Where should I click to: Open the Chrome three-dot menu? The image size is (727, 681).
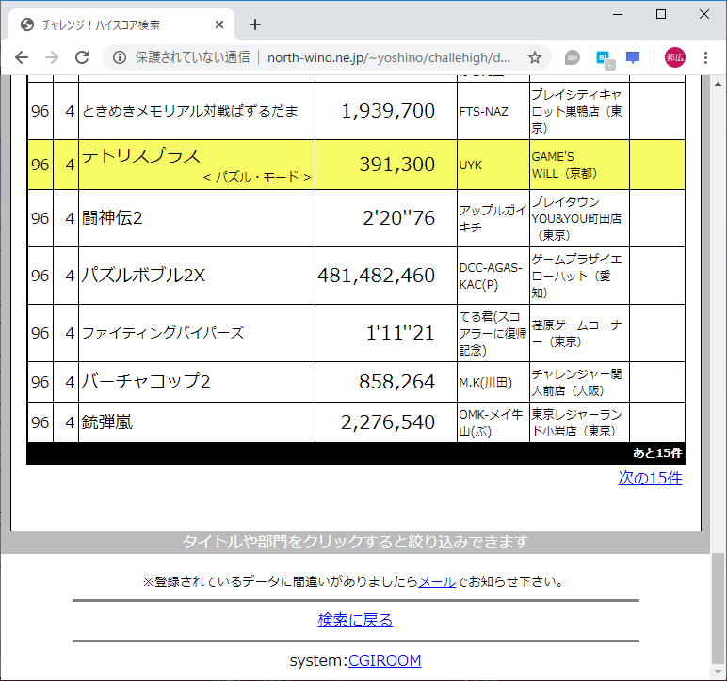click(x=705, y=57)
